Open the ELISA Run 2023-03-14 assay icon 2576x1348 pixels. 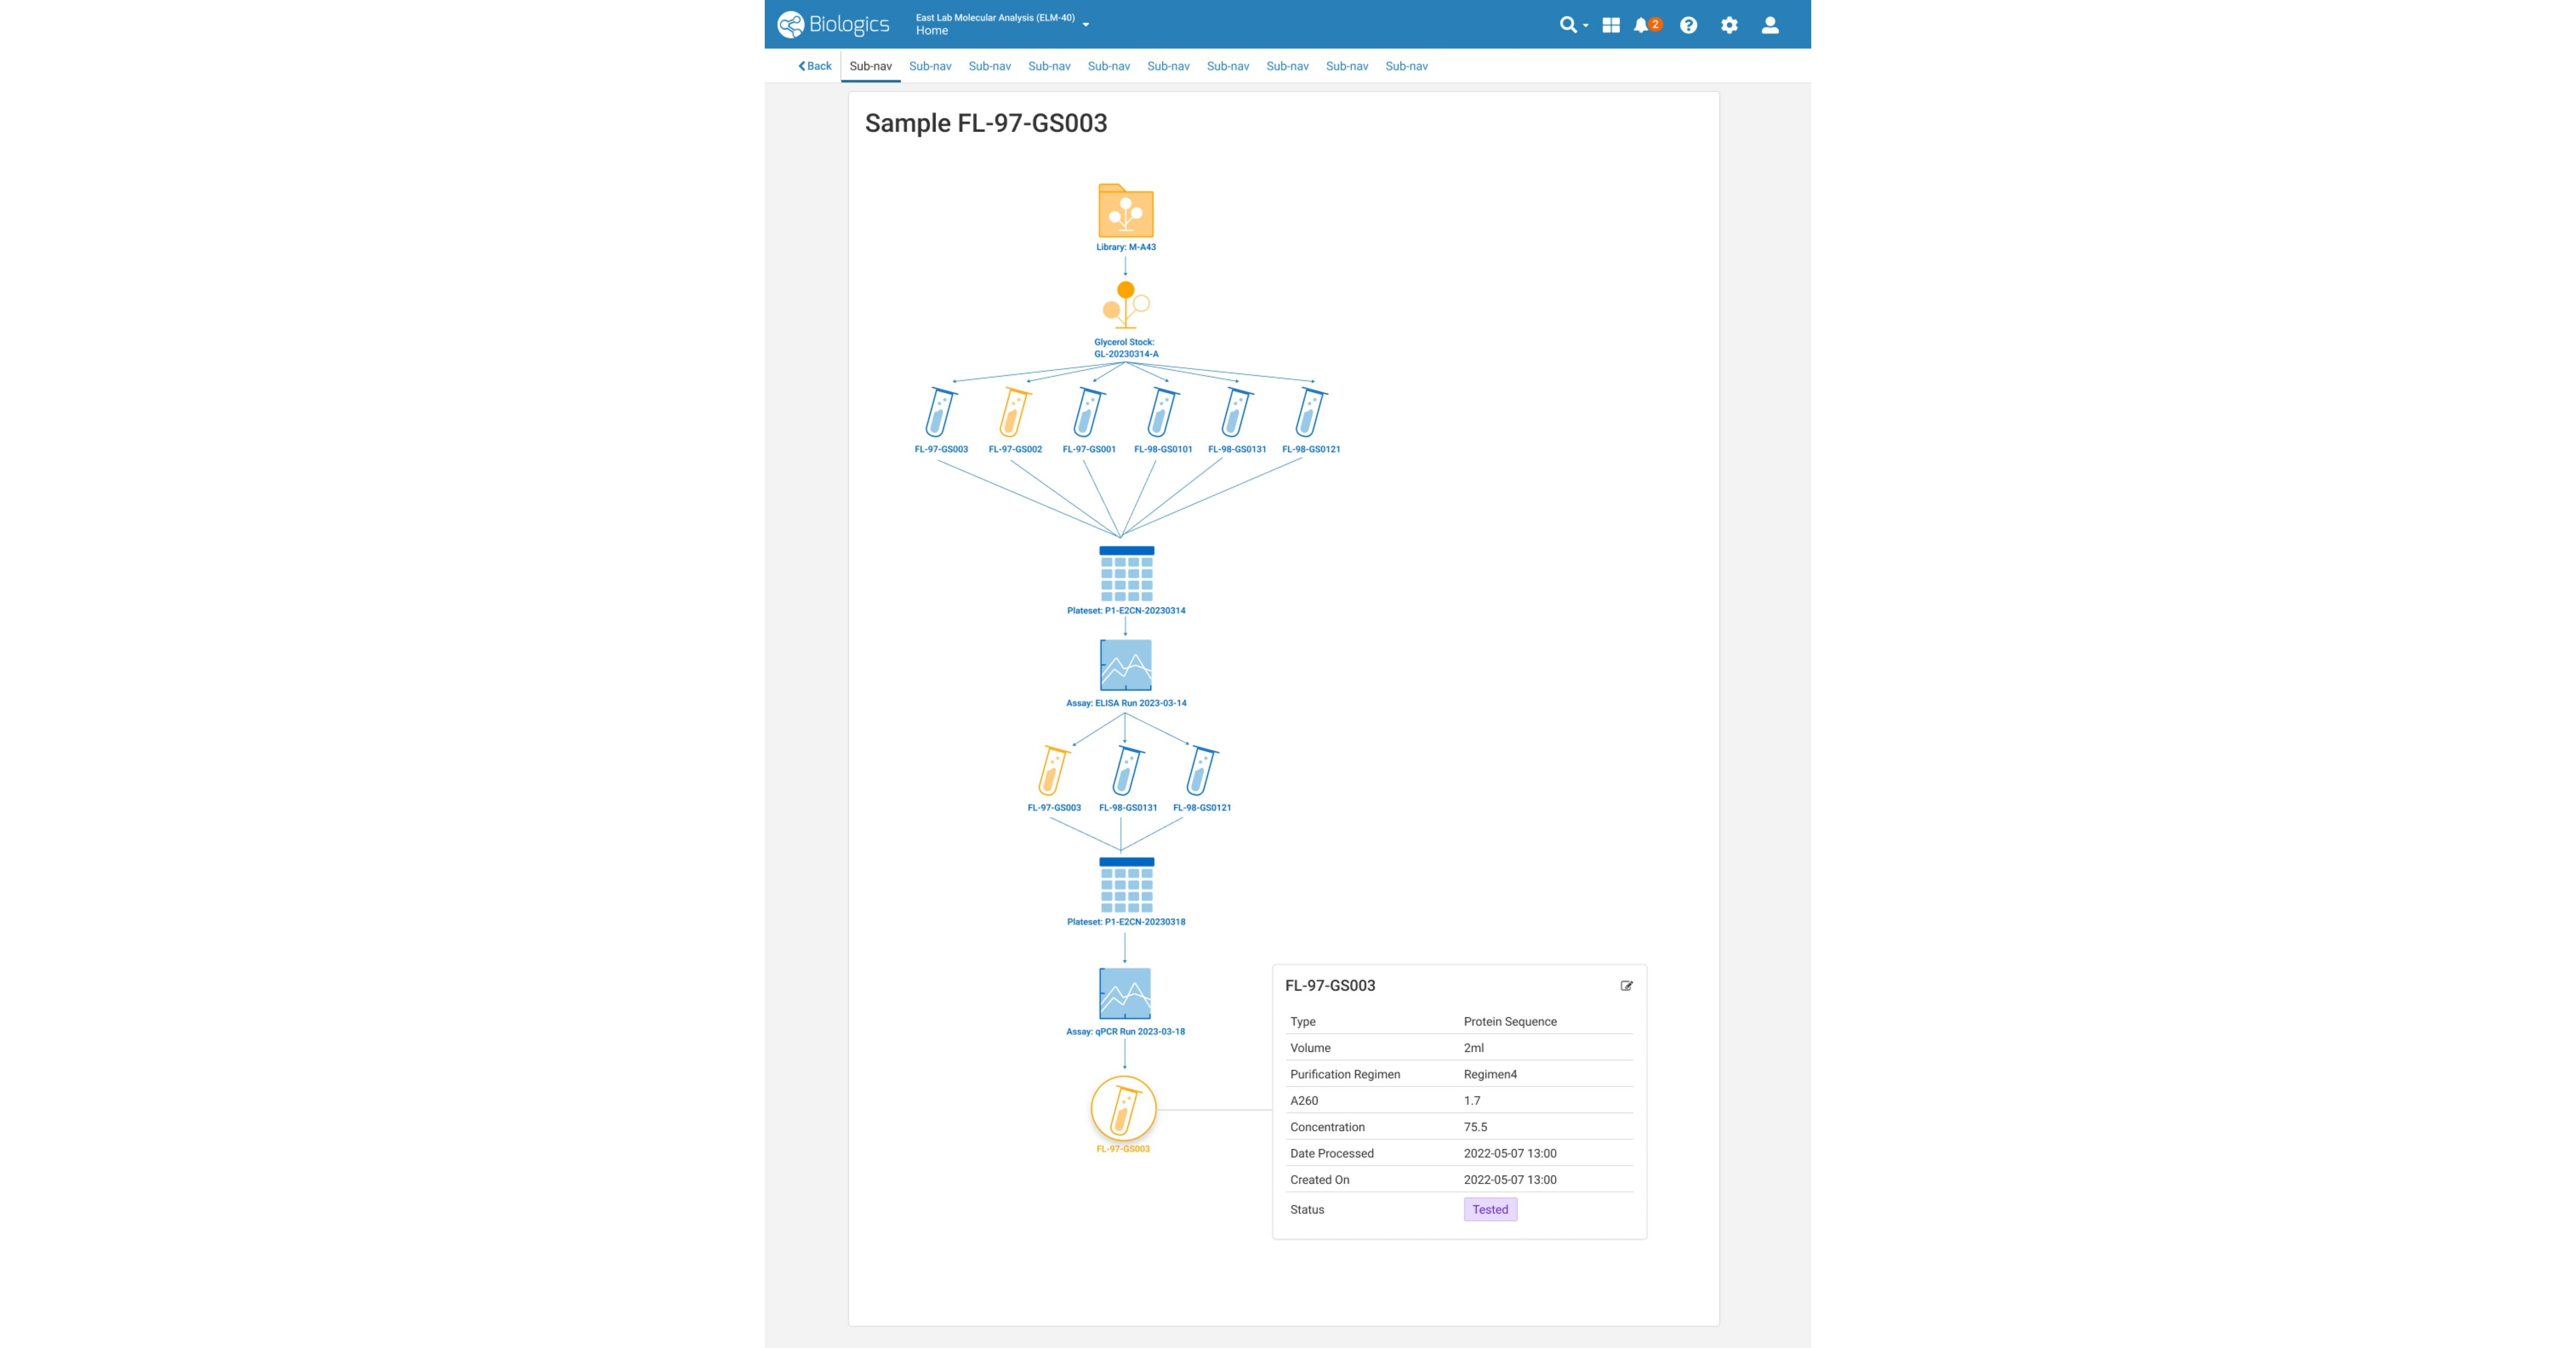tap(1125, 665)
